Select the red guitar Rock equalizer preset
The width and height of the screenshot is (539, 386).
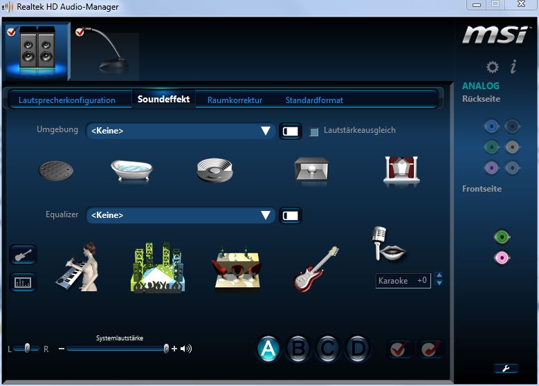pyautogui.click(x=316, y=269)
